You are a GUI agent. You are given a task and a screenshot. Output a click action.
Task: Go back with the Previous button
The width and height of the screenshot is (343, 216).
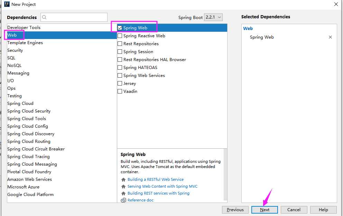click(235, 210)
